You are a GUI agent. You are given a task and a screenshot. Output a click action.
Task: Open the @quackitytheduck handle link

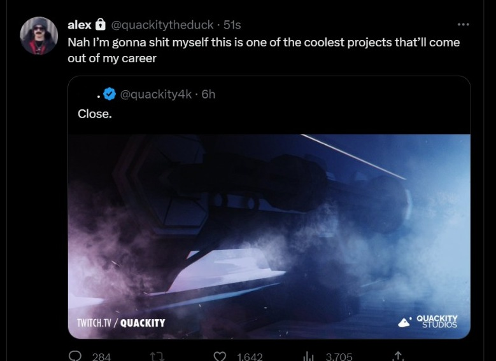point(162,25)
